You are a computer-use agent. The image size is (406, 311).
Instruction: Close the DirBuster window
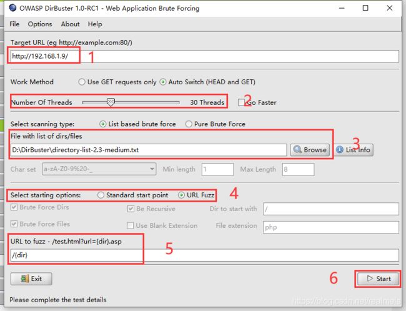389,8
